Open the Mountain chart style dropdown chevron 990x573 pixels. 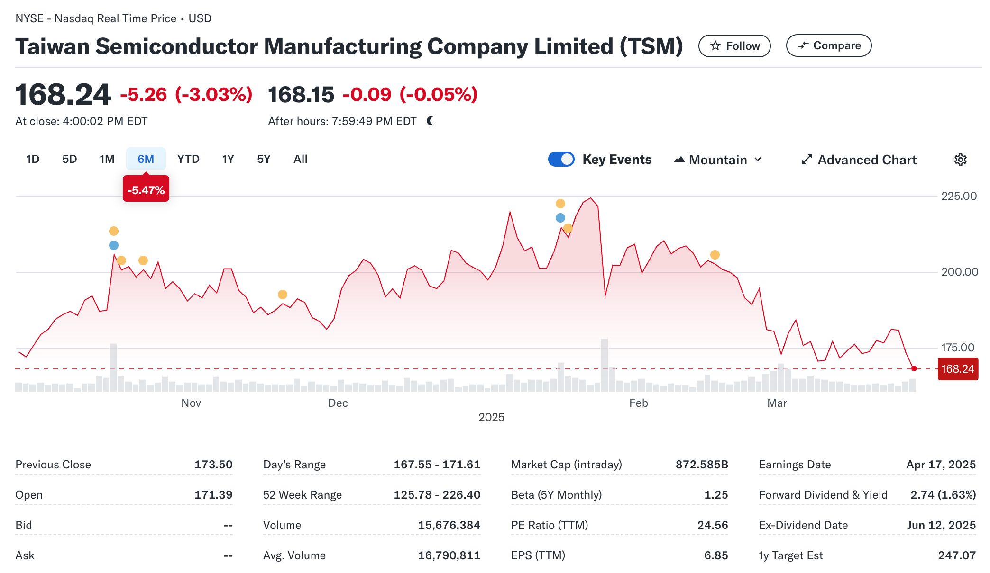click(x=758, y=160)
